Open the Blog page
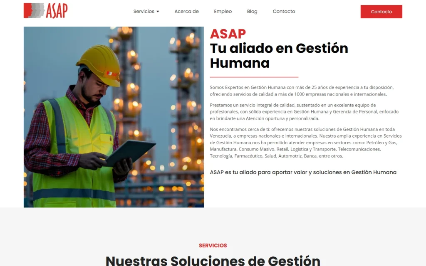Screen dimensions: 426x266 coord(252,11)
